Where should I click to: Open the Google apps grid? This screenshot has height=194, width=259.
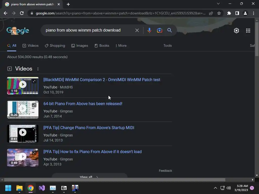248,31
